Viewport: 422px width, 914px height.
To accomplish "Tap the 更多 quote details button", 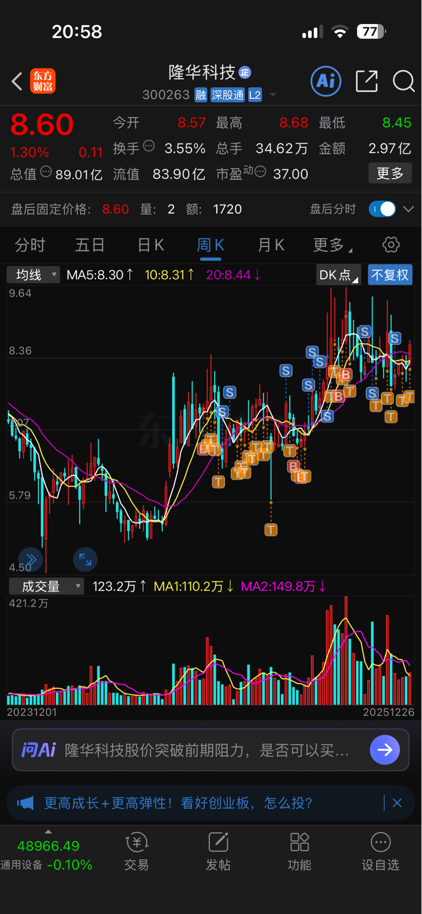I will click(390, 174).
